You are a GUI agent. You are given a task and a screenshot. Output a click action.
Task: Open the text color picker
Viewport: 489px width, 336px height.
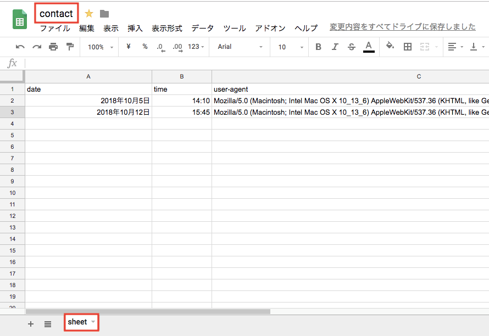pyautogui.click(x=369, y=47)
